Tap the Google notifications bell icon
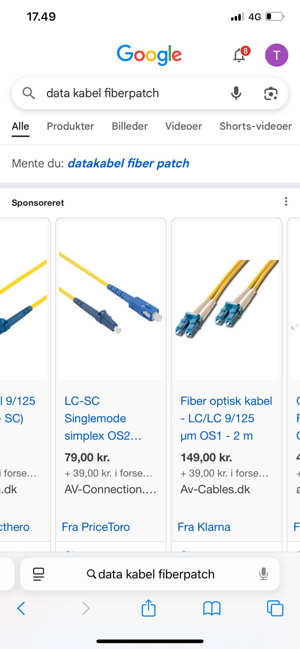 pyautogui.click(x=240, y=55)
